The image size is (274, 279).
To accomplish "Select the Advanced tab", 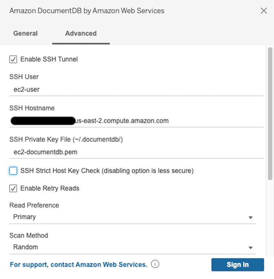I will [81, 33].
